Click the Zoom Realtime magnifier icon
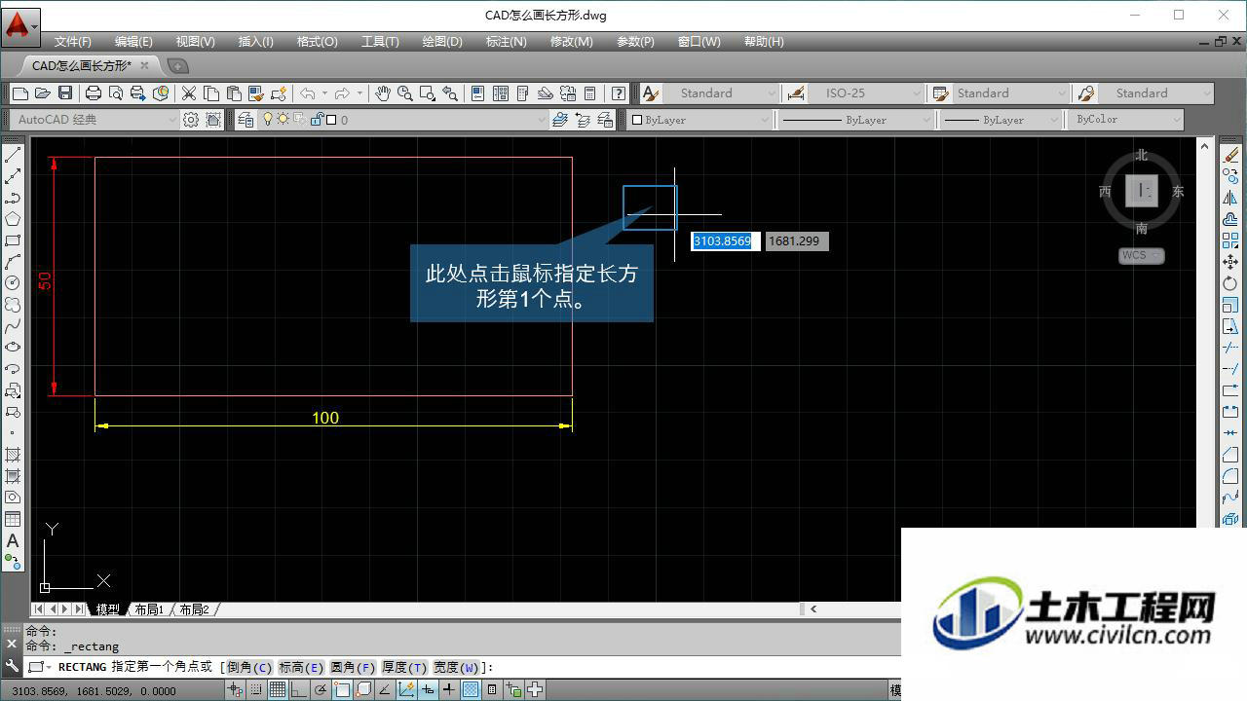 click(x=405, y=93)
